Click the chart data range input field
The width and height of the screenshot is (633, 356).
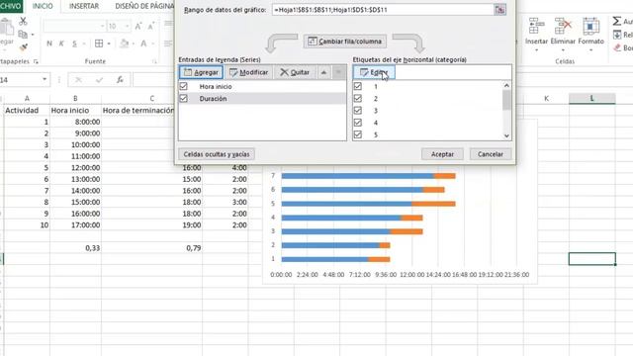pyautogui.click(x=383, y=10)
